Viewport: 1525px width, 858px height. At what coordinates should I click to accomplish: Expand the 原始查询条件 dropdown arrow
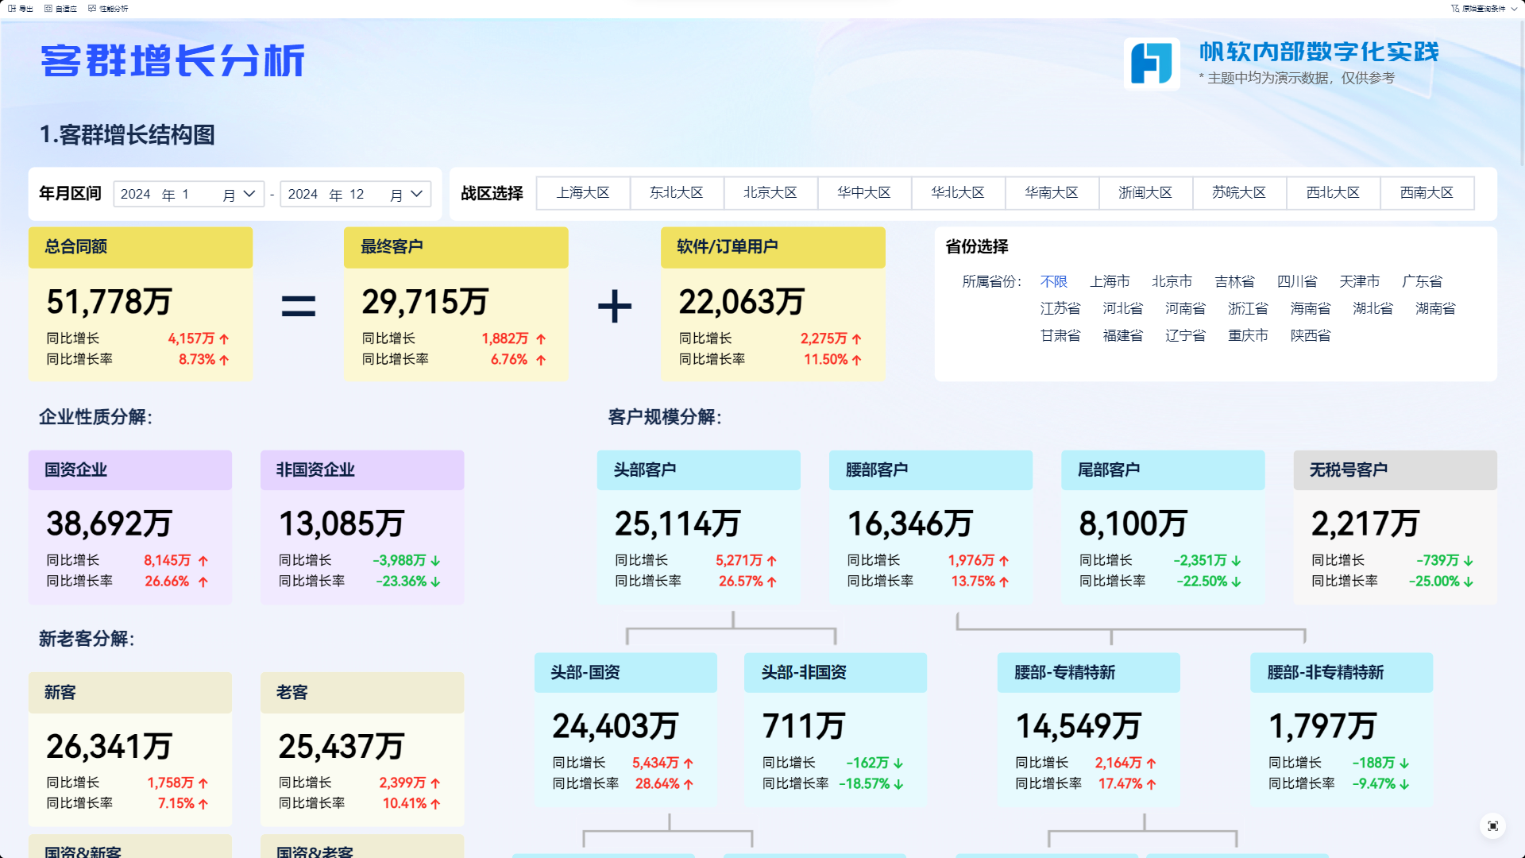click(x=1514, y=9)
